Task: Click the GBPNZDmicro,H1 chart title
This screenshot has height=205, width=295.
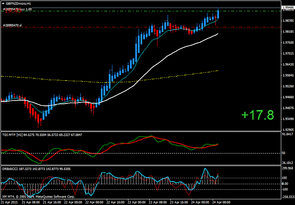Action: pyautogui.click(x=18, y=3)
